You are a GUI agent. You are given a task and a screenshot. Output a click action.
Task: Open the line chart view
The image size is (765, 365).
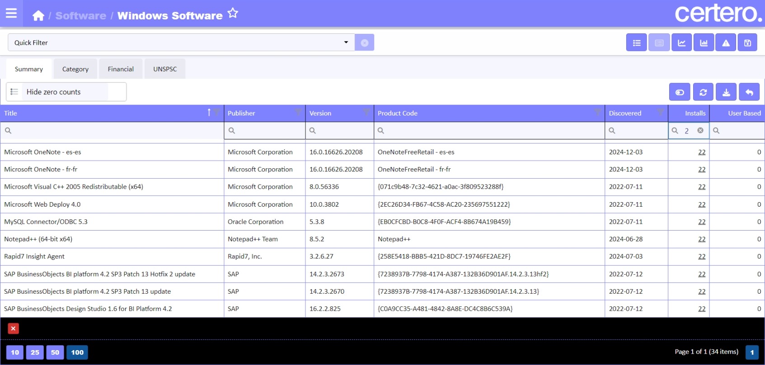[681, 42]
